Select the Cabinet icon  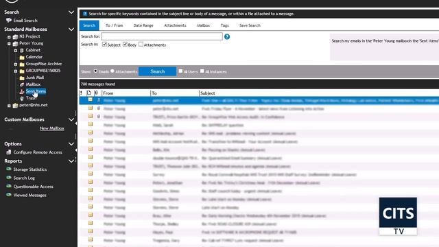[22, 50]
